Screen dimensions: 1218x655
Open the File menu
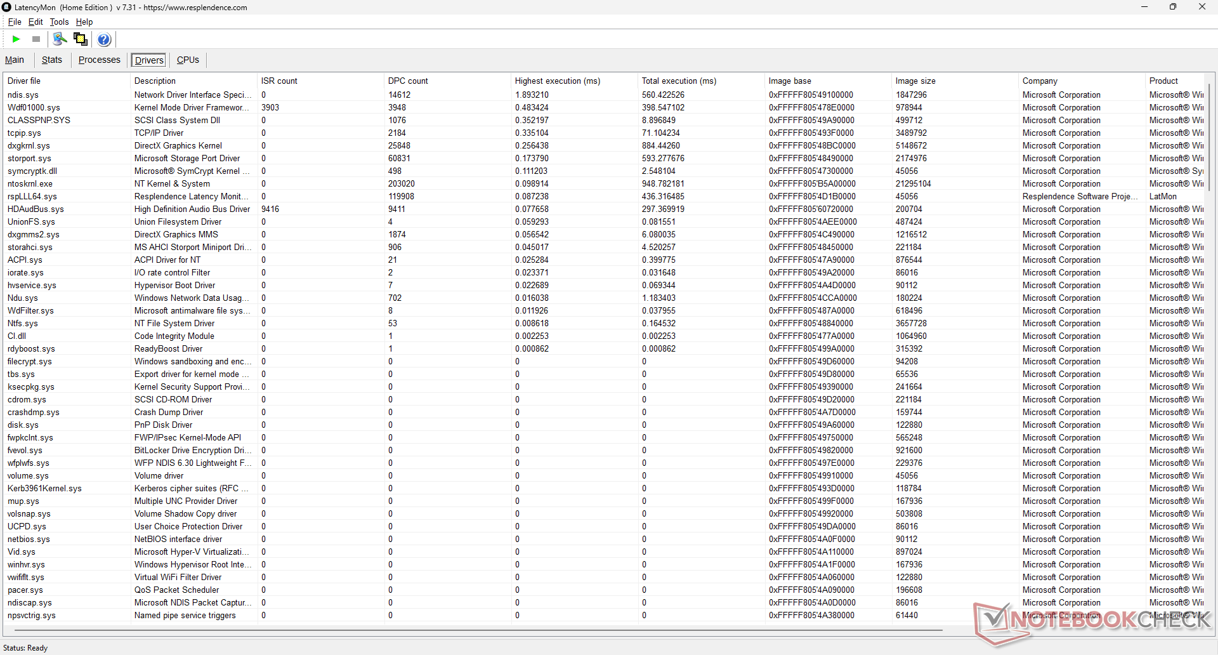[15, 22]
